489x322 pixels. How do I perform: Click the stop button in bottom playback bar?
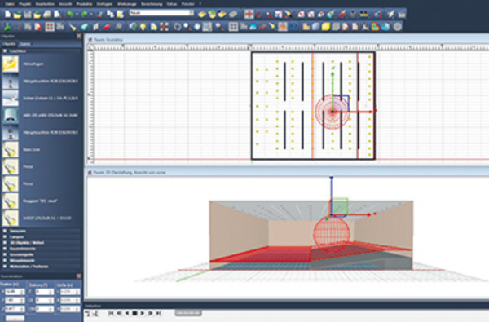(x=134, y=313)
